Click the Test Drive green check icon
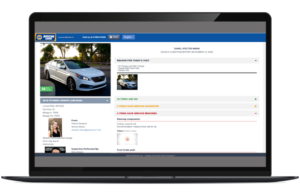300x196 pixels. (54, 109)
